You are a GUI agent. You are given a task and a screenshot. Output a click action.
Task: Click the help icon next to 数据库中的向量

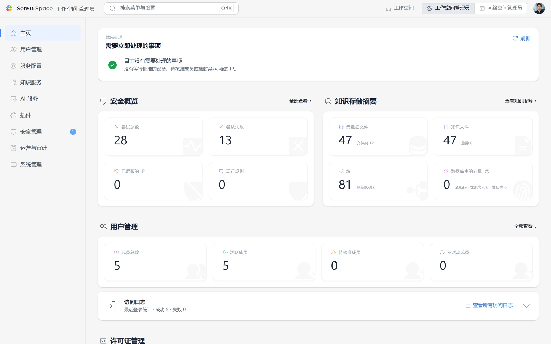[487, 171]
